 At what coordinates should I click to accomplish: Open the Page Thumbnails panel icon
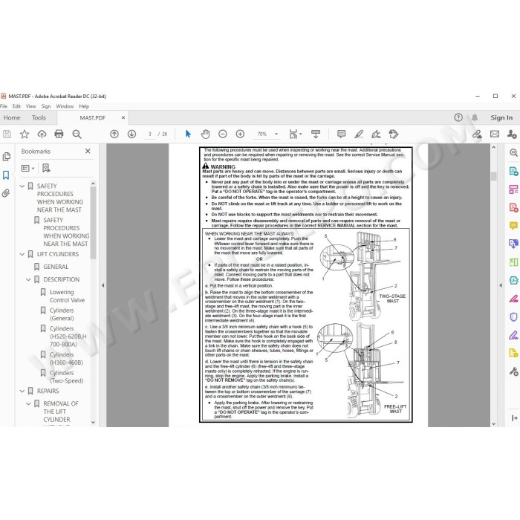point(6,157)
